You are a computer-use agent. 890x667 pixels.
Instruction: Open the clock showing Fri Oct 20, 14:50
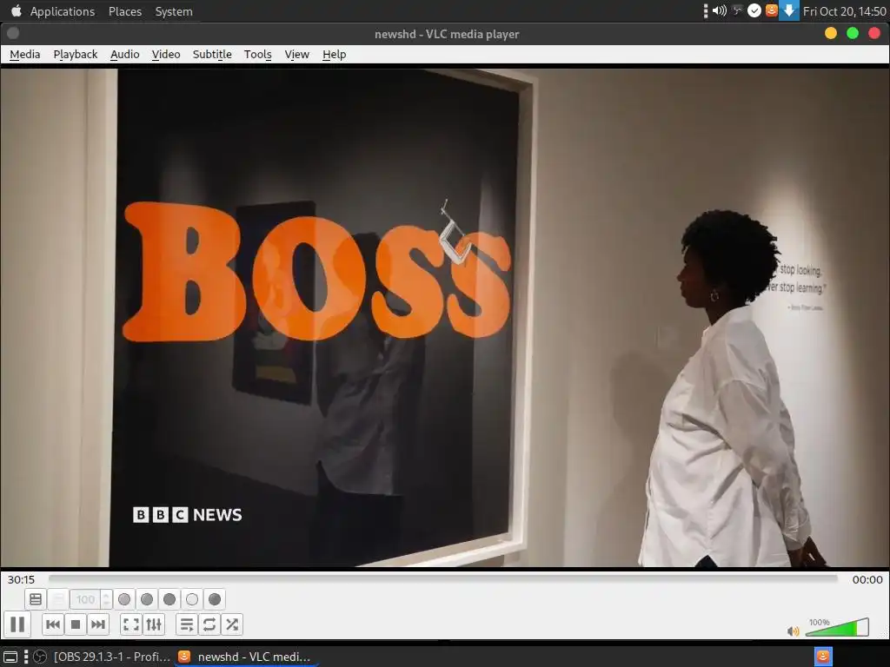(x=844, y=11)
